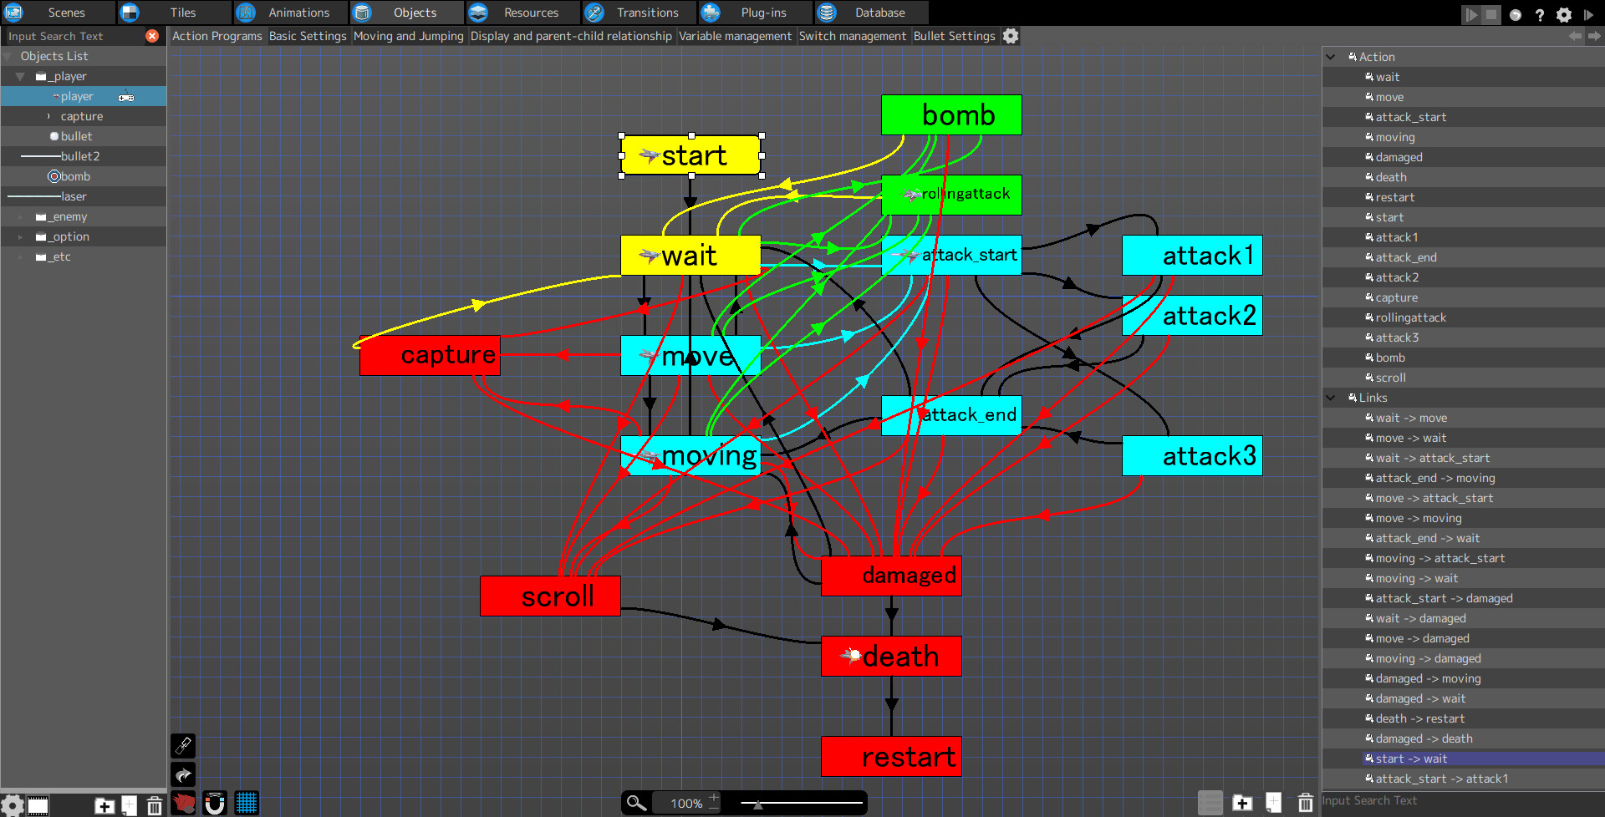Click the curved redo arrow tool icon
The height and width of the screenshot is (817, 1605).
[183, 774]
